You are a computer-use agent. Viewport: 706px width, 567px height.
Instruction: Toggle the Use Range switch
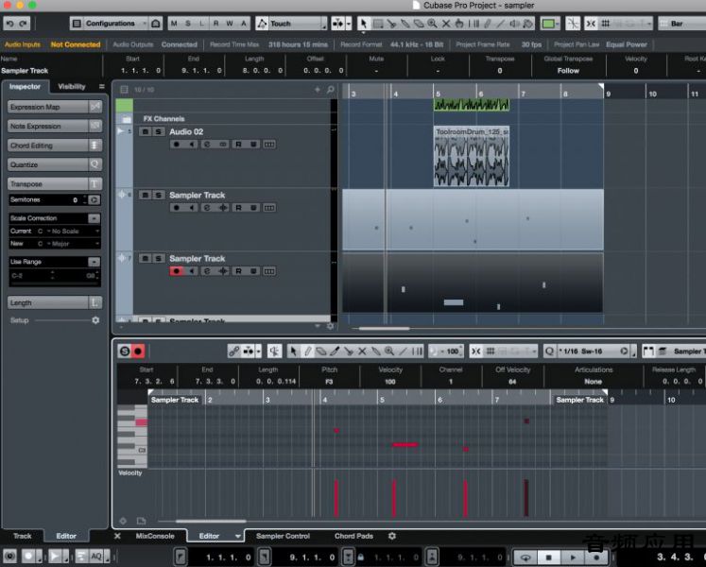95,262
